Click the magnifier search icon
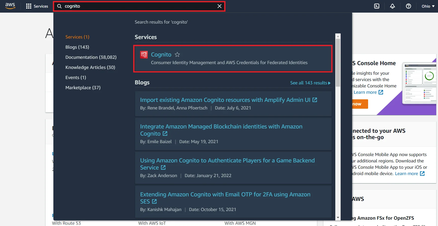The width and height of the screenshot is (438, 226). tap(59, 6)
